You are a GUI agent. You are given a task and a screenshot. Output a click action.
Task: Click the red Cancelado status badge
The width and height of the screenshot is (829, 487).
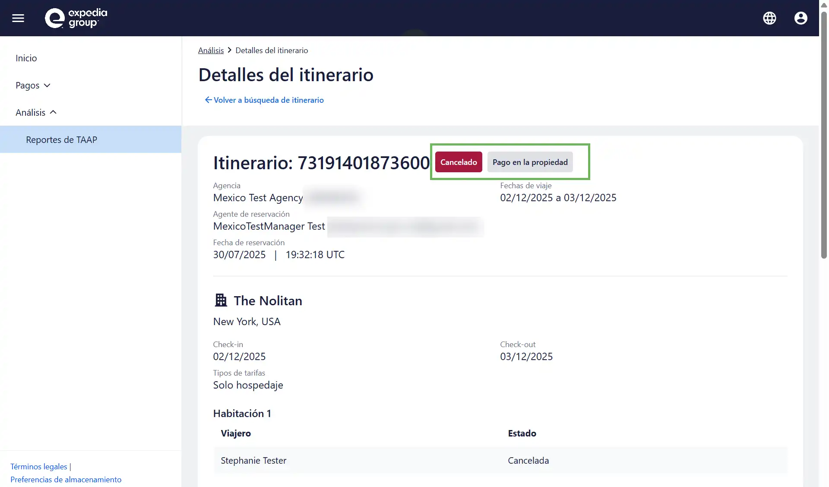[x=459, y=162]
